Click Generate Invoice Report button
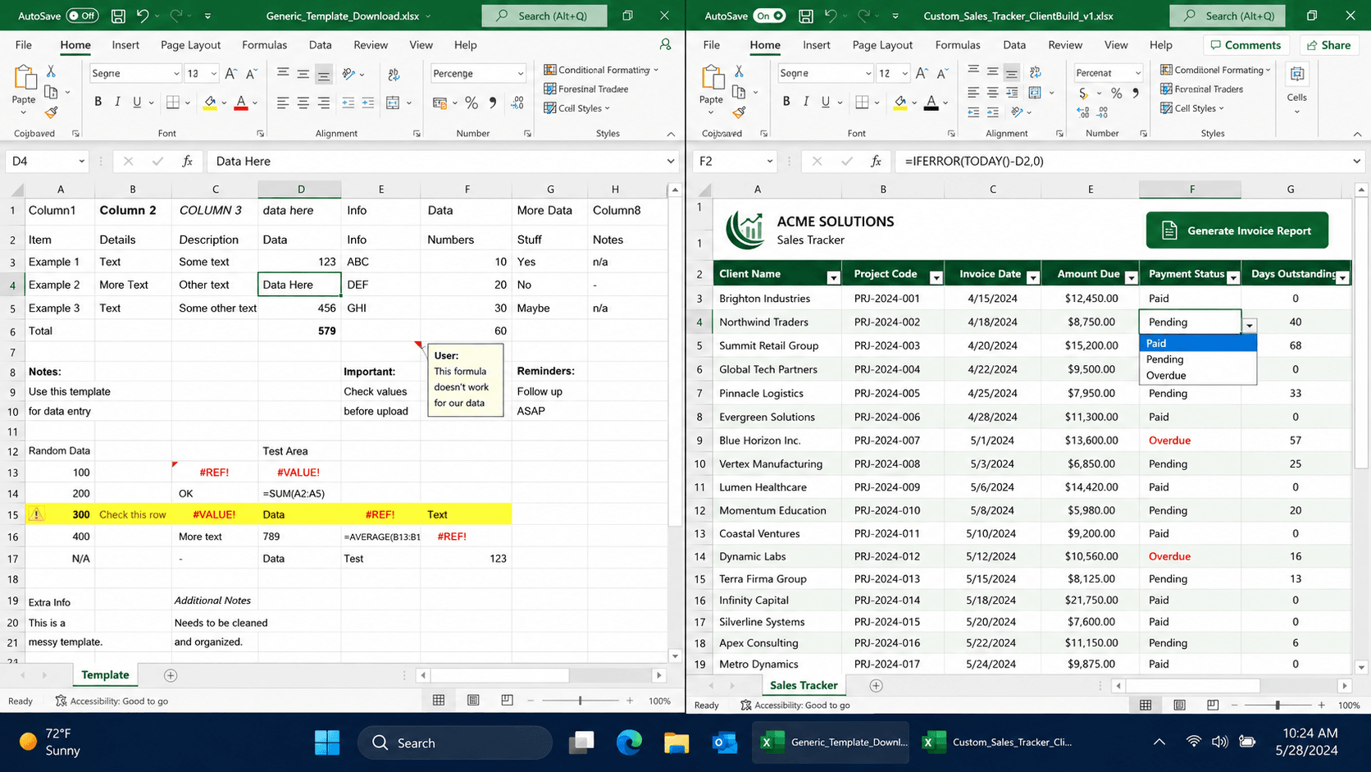Viewport: 1371px width, 772px height. (x=1237, y=231)
